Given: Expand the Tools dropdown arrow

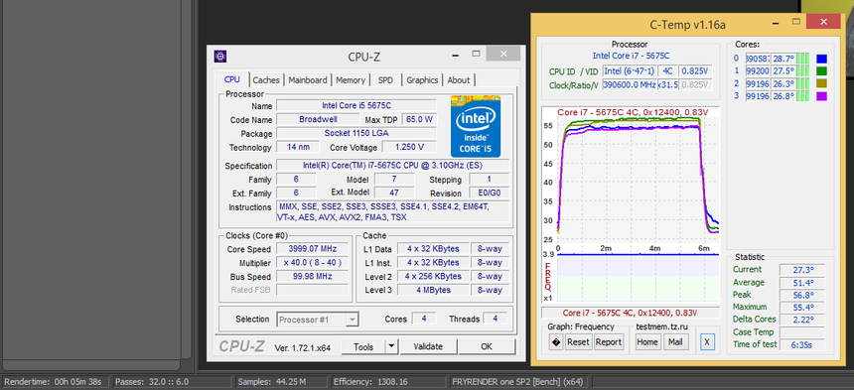Looking at the screenshot, I should click(391, 346).
